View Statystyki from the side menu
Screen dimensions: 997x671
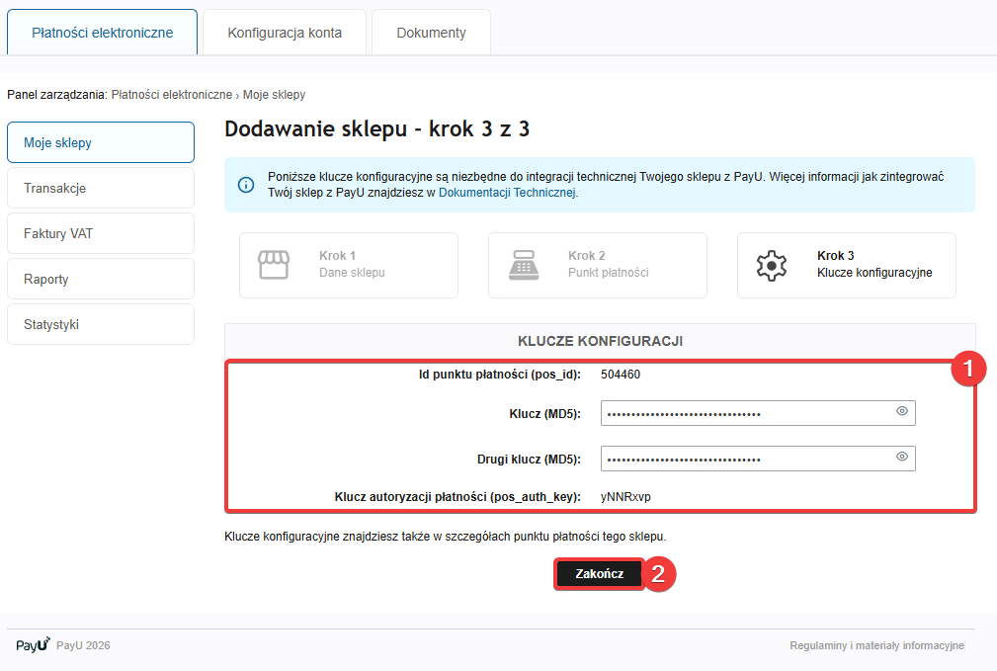[x=101, y=324]
